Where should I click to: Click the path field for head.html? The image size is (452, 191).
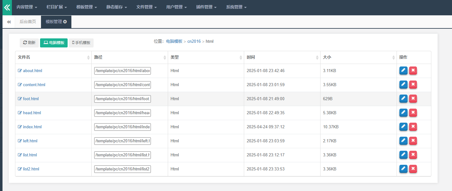(x=122, y=113)
